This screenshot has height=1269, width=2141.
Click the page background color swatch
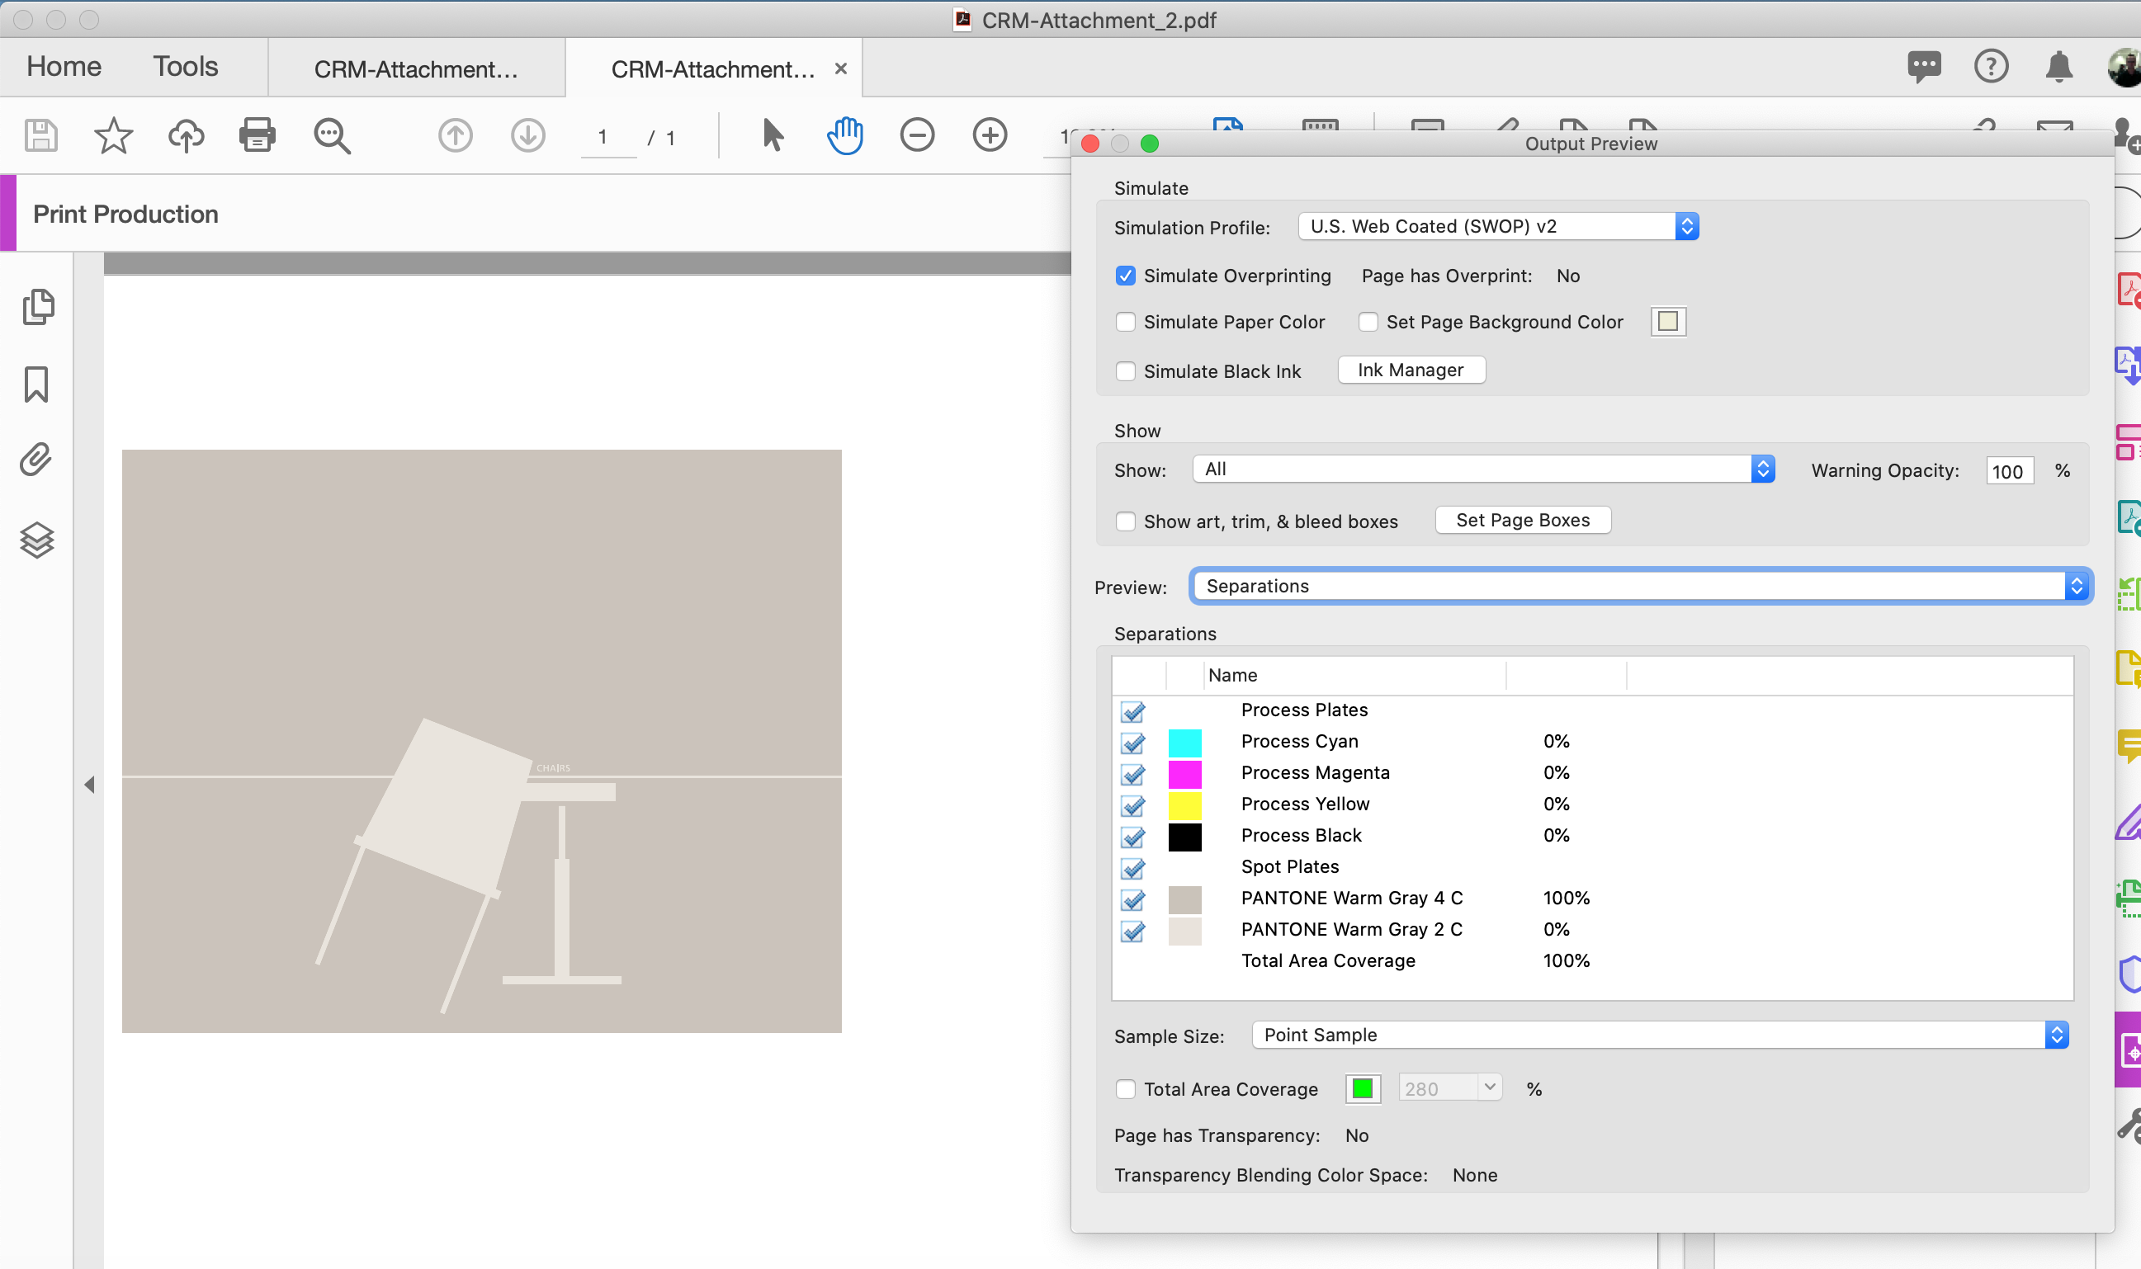(1667, 322)
